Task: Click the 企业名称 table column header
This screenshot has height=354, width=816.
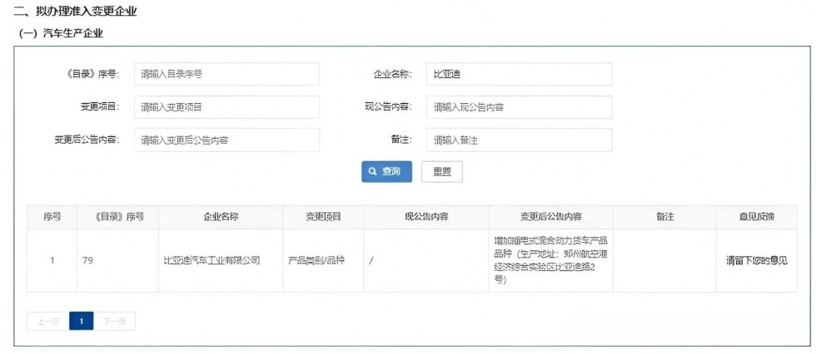Action: point(221,217)
